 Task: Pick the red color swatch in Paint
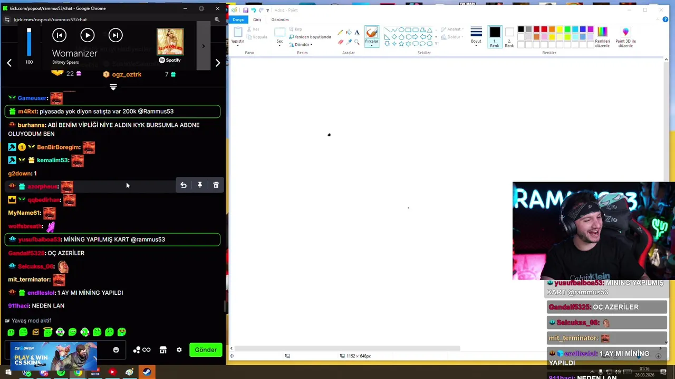coord(544,29)
